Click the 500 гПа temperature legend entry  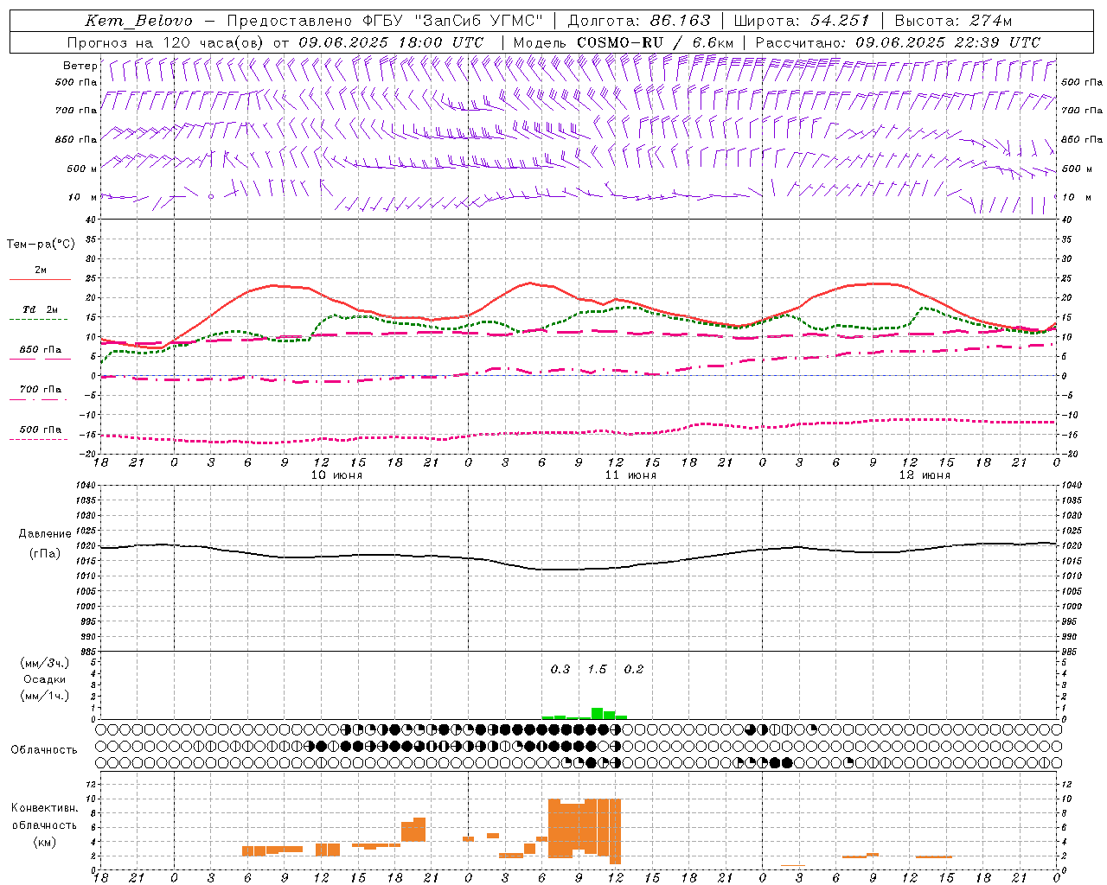click(x=40, y=430)
